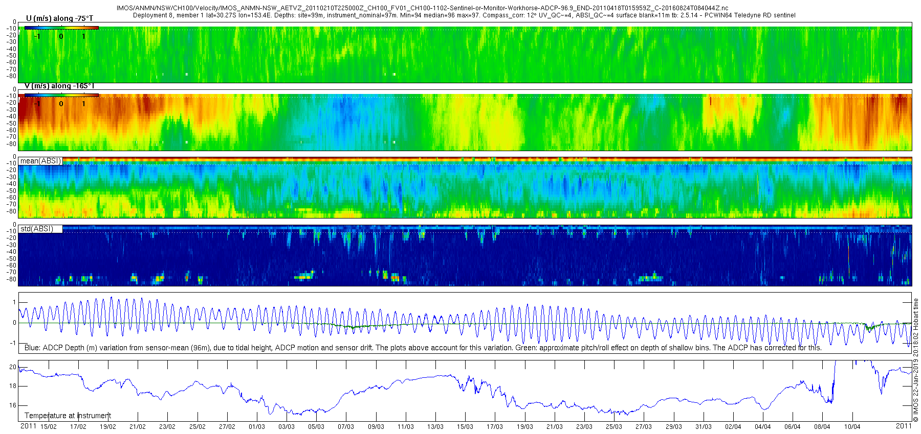Click the 08/04 date tick label
This screenshot has height=434, width=921.
pos(822,427)
